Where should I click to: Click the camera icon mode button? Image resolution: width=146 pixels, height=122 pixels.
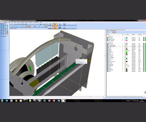[x=59, y=27]
